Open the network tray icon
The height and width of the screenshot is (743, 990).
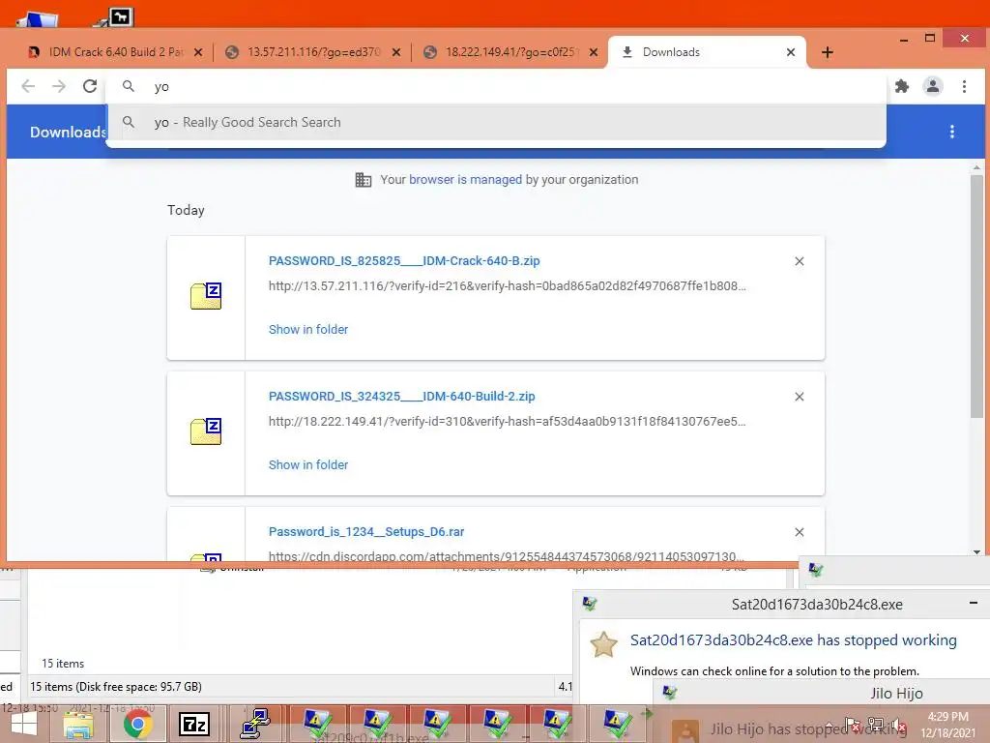click(876, 725)
